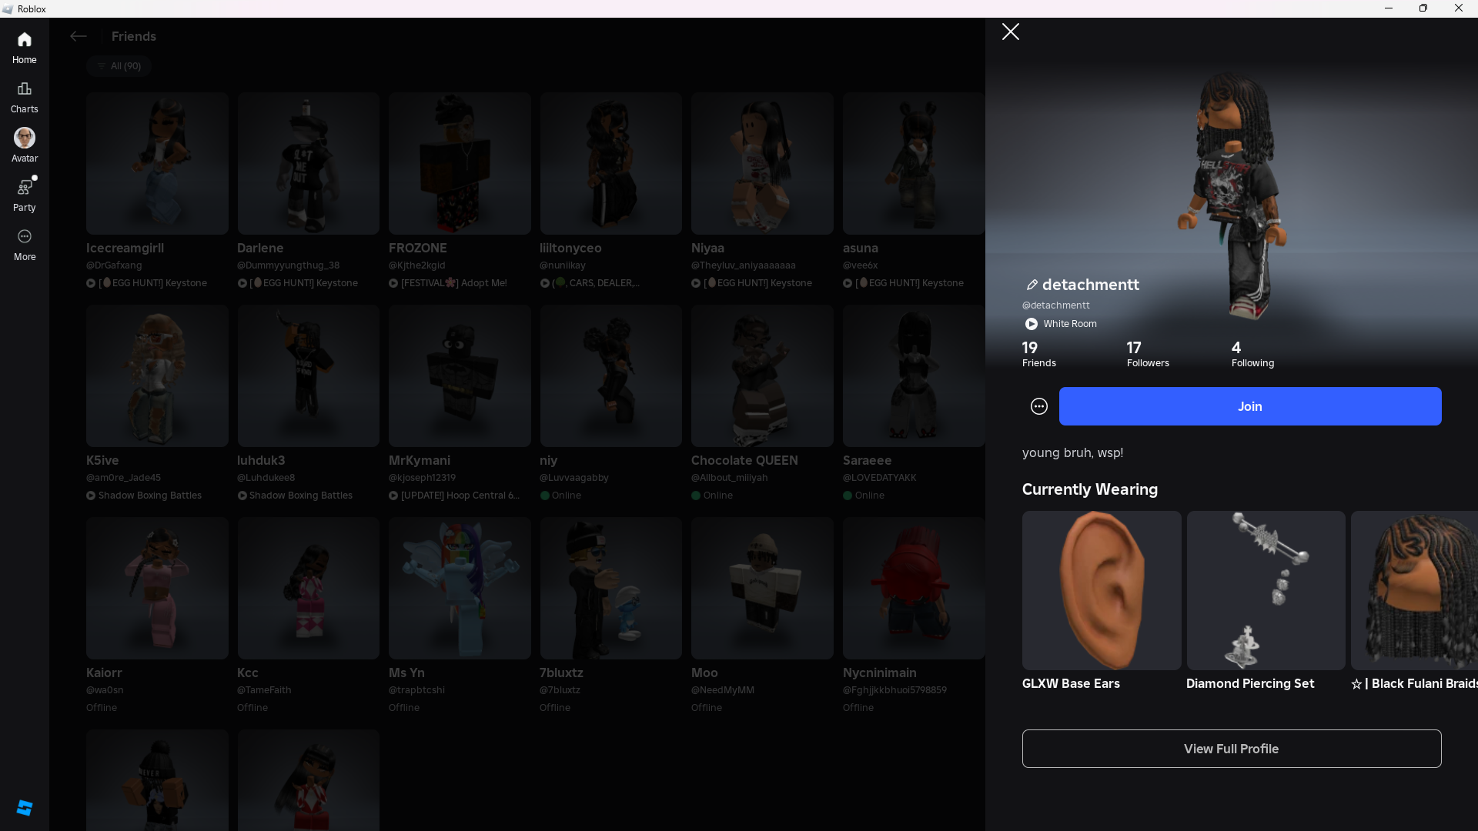Click the three-dot options icon beside Join
The width and height of the screenshot is (1478, 831).
[x=1039, y=406]
